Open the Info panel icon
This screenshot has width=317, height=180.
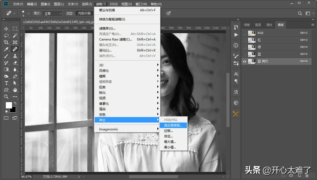[x=236, y=45]
